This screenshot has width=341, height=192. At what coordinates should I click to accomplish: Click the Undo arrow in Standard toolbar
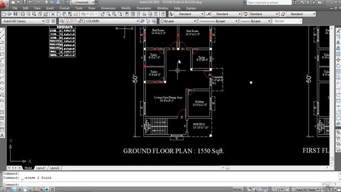coord(83,14)
